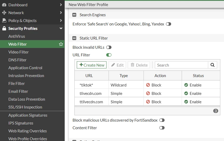Click the Security Profiles lock icon

(x=4, y=28)
